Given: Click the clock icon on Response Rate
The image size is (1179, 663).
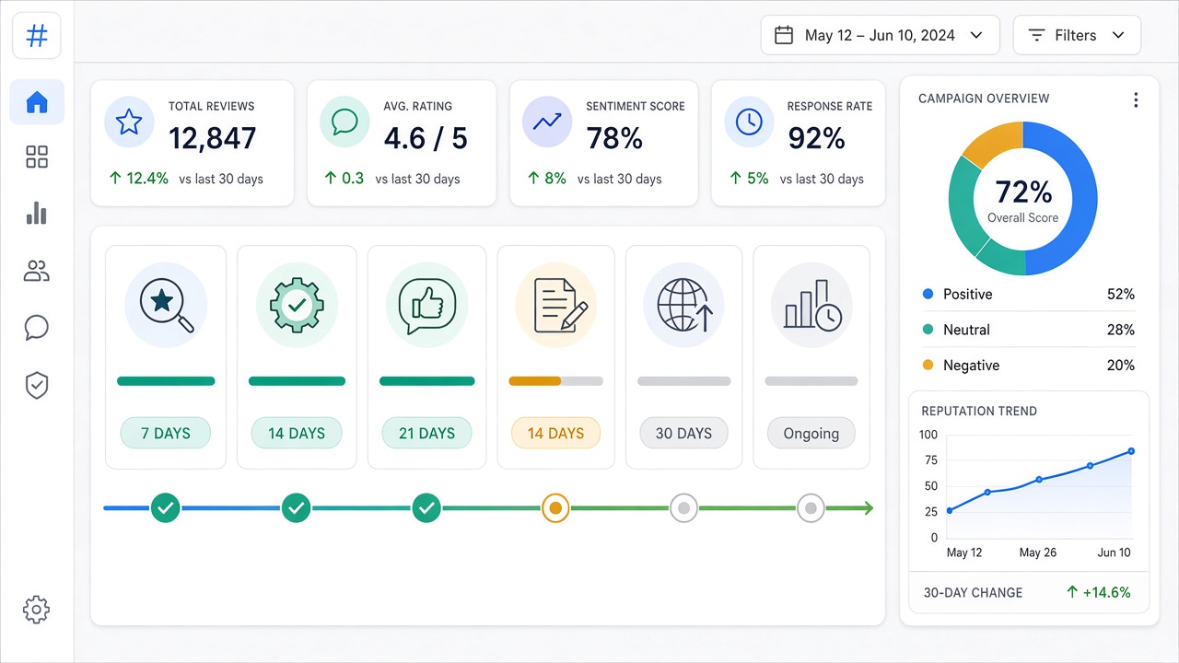Looking at the screenshot, I should pyautogui.click(x=749, y=122).
